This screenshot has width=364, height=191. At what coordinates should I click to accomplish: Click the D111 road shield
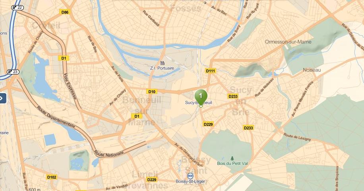(211, 71)
